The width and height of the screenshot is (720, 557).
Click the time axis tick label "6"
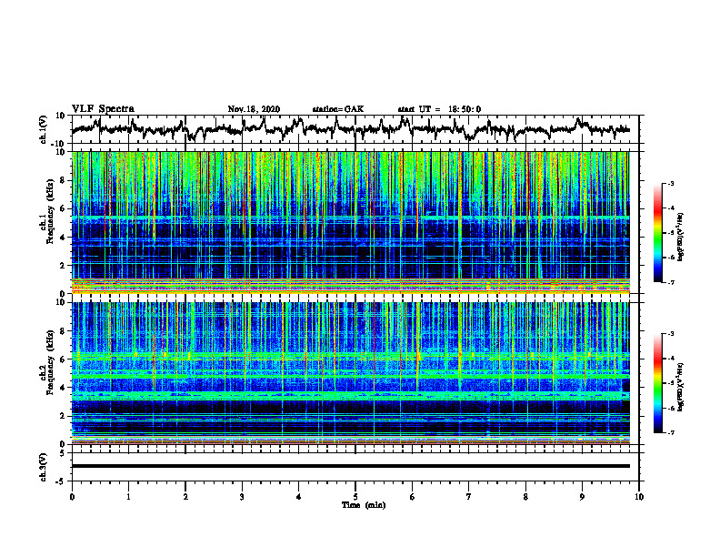tap(413, 497)
